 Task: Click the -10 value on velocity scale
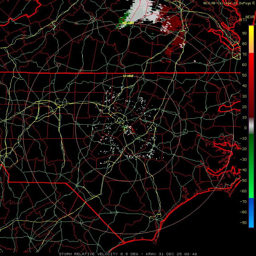[x=243, y=139]
